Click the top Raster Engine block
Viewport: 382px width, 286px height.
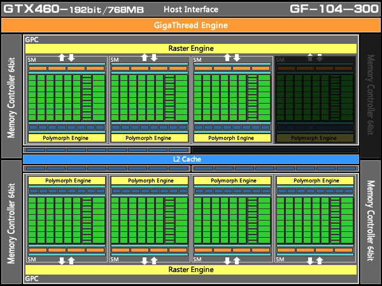191,48
